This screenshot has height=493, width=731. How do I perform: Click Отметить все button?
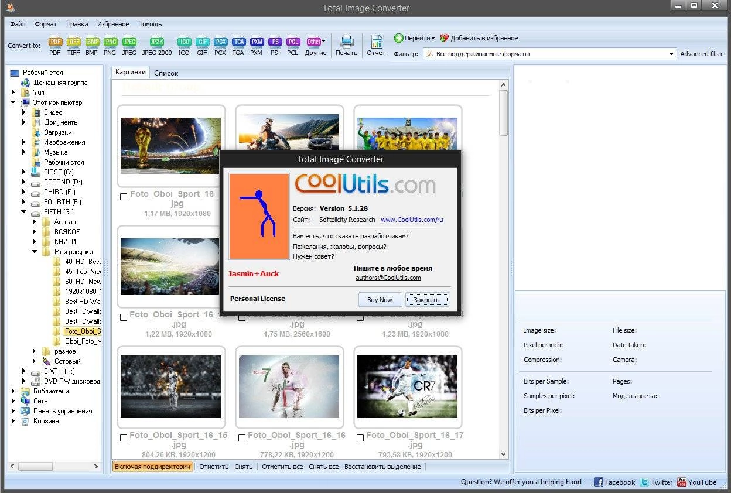tap(282, 467)
